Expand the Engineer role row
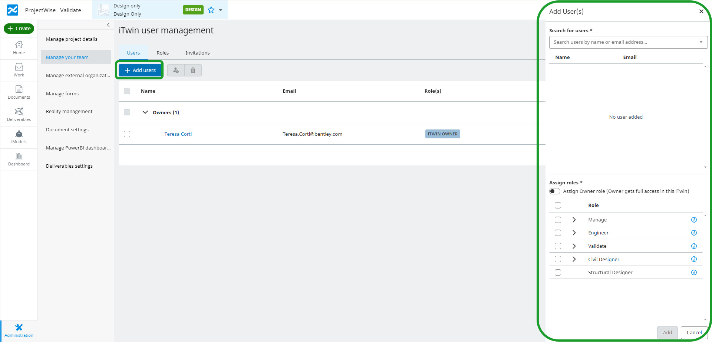 (x=574, y=233)
